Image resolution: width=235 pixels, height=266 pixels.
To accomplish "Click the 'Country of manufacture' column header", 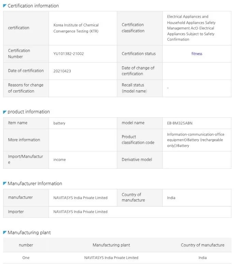I will pyautogui.click(x=203, y=245).
